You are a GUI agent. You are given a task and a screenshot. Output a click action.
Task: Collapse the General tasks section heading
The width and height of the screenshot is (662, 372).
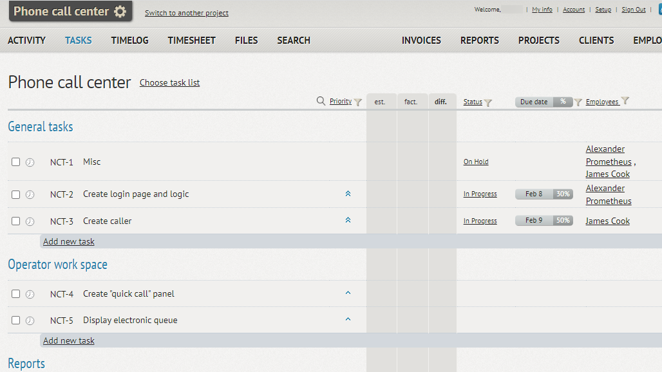click(x=41, y=127)
